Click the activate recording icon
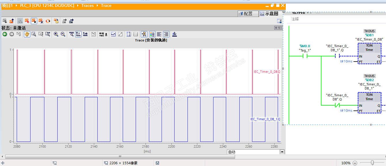The width and height of the screenshot is (386, 166). pyautogui.click(x=27, y=21)
